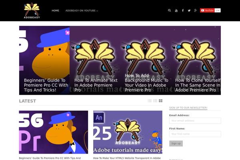
Task: Open the Google Plus icon link
Action: tap(196, 10)
